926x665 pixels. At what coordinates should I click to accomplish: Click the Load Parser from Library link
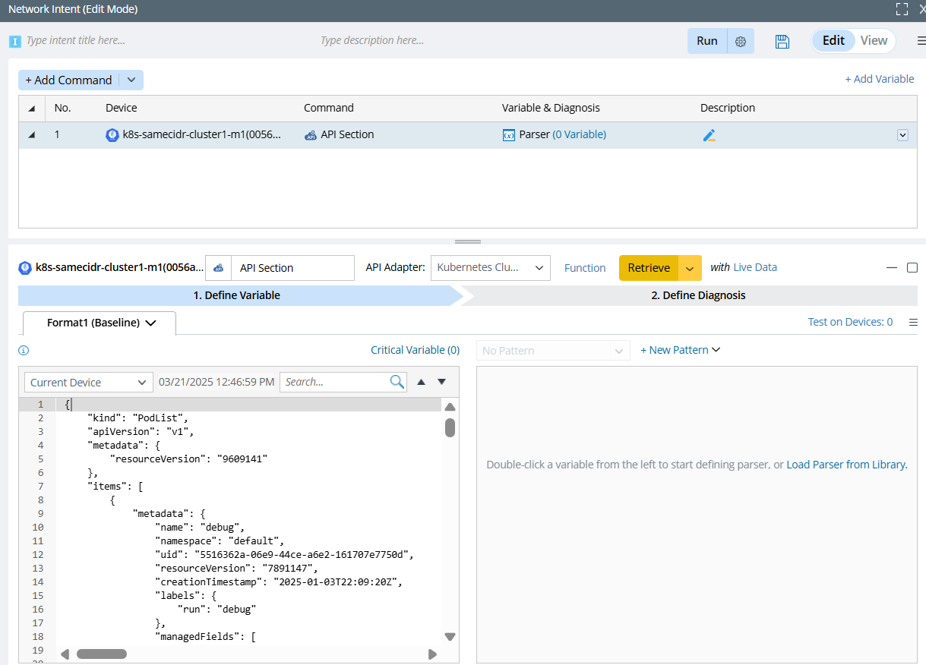click(x=846, y=465)
